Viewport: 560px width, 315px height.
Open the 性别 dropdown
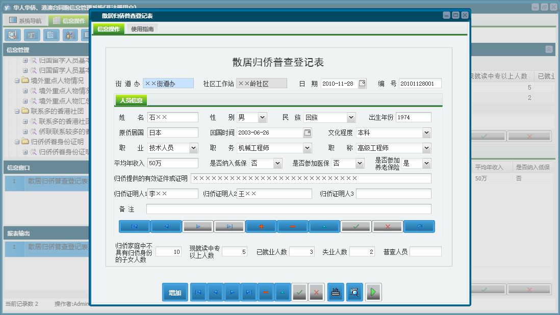point(262,118)
